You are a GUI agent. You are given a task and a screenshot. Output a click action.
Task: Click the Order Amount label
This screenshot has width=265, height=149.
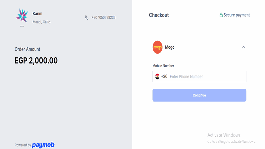(x=27, y=49)
